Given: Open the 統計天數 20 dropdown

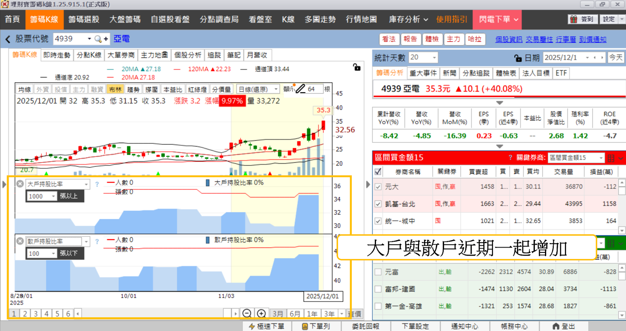Looking at the screenshot, I should pyautogui.click(x=434, y=58).
